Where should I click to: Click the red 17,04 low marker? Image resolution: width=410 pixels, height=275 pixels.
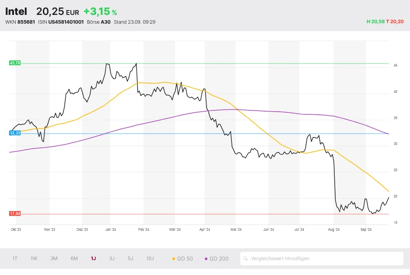pos(15,214)
